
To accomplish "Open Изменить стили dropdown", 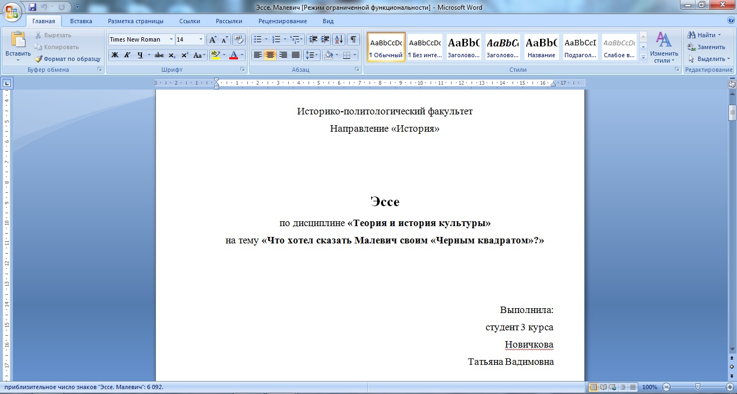I will [x=664, y=47].
